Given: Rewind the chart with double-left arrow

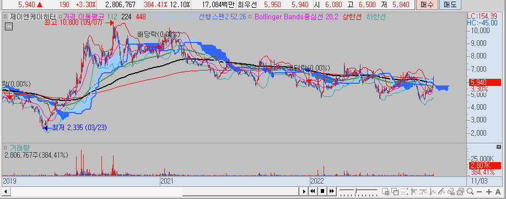Looking at the screenshot, I should coord(313,192).
